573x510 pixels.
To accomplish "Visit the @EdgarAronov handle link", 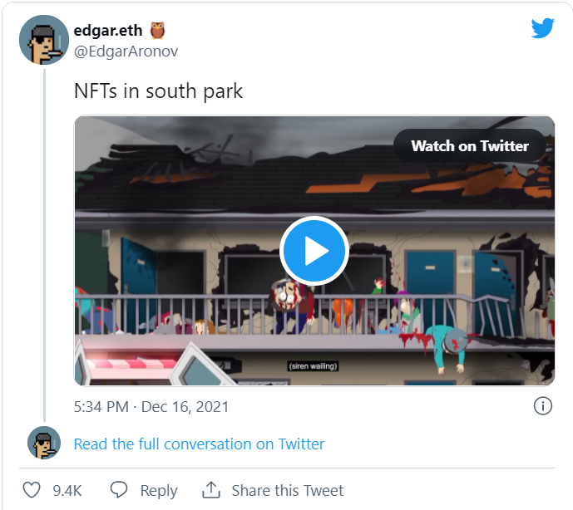I will click(126, 51).
